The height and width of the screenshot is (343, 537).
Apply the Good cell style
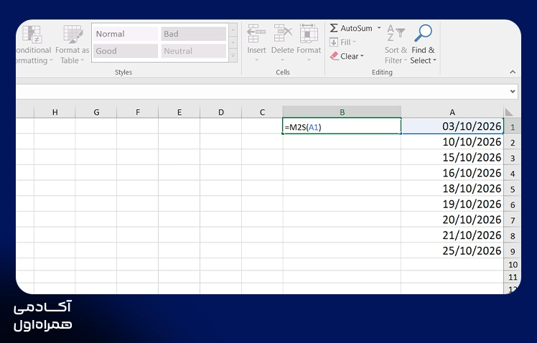pyautogui.click(x=126, y=51)
